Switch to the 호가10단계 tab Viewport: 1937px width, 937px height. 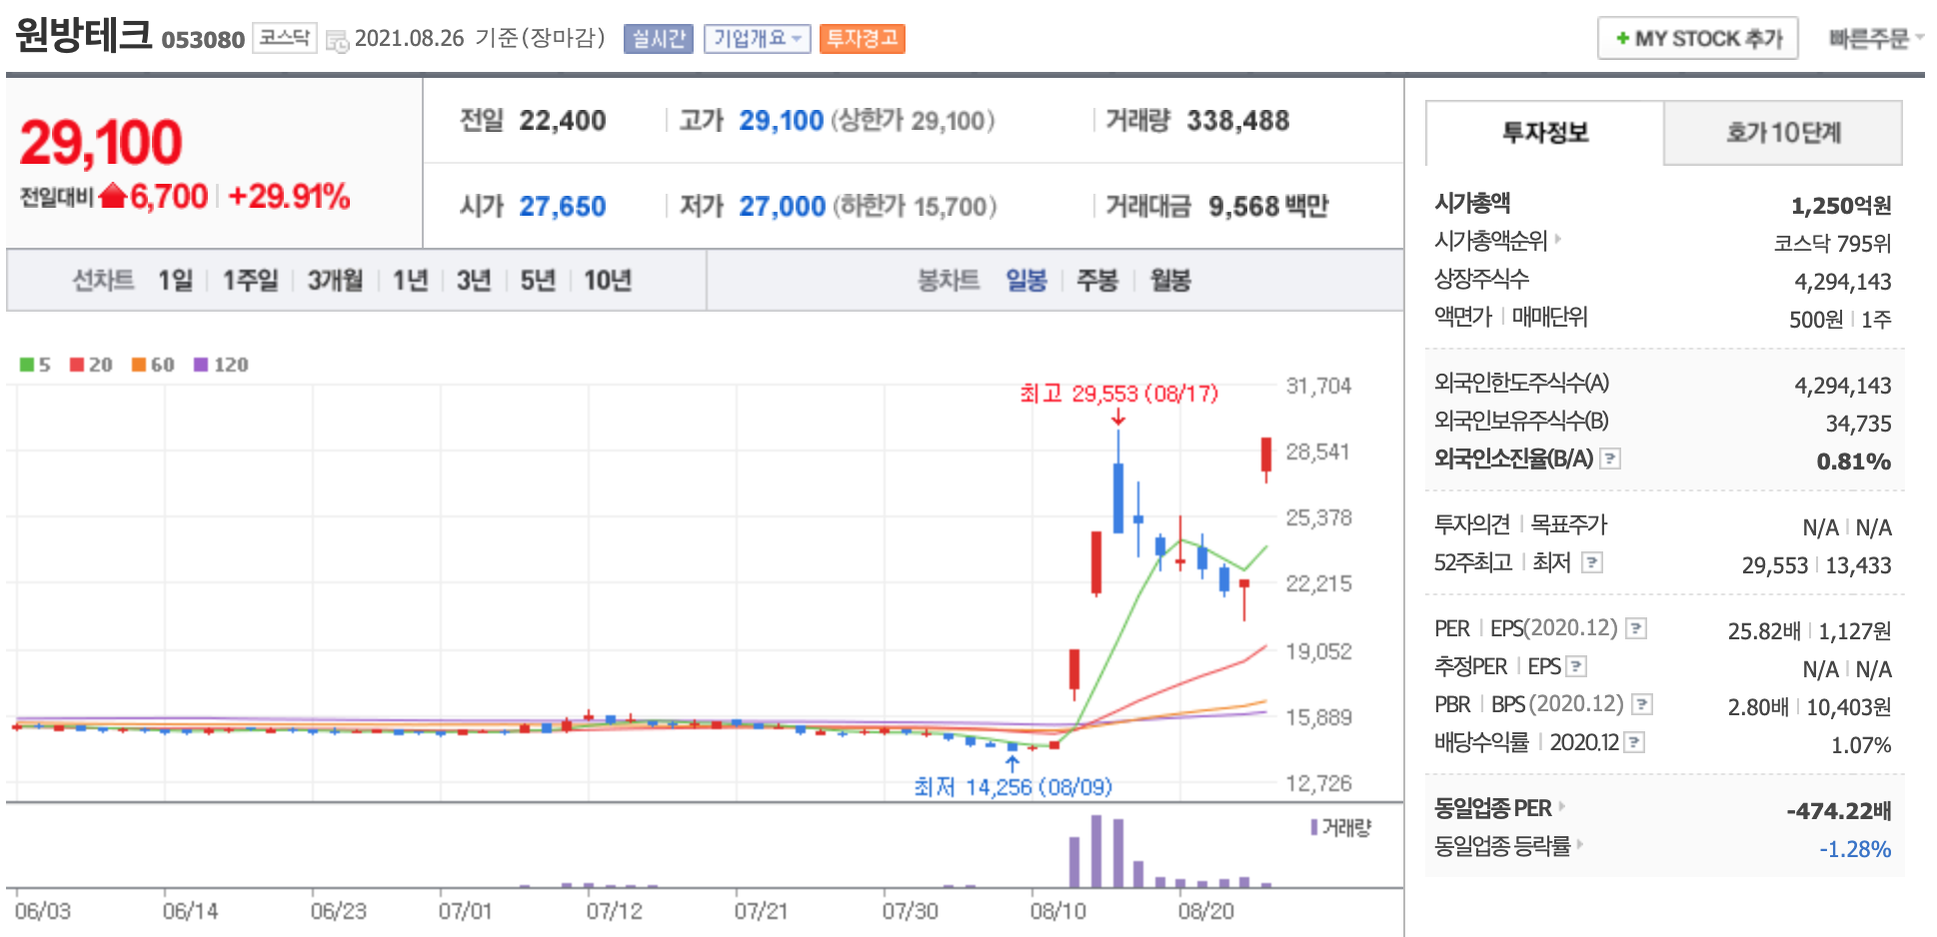point(1783,133)
